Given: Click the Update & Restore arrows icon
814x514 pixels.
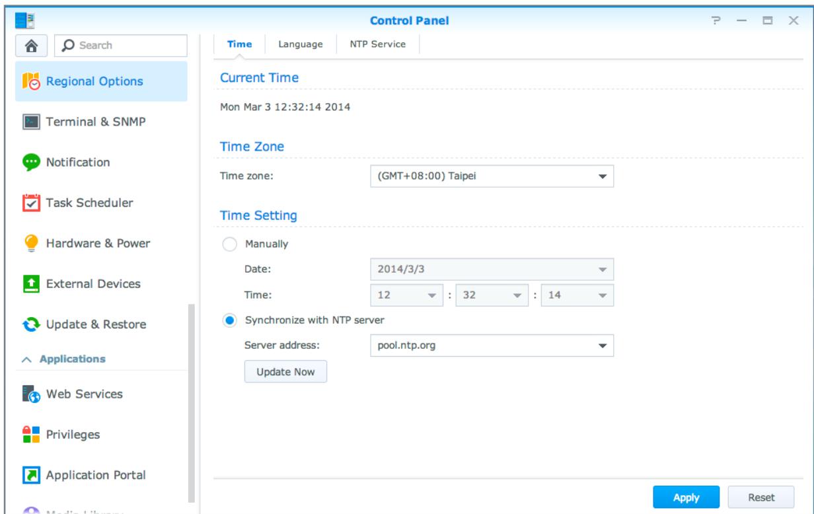Looking at the screenshot, I should [x=32, y=325].
